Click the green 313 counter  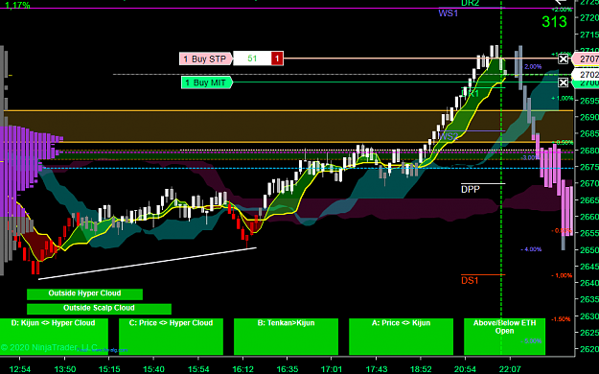pyautogui.click(x=554, y=22)
